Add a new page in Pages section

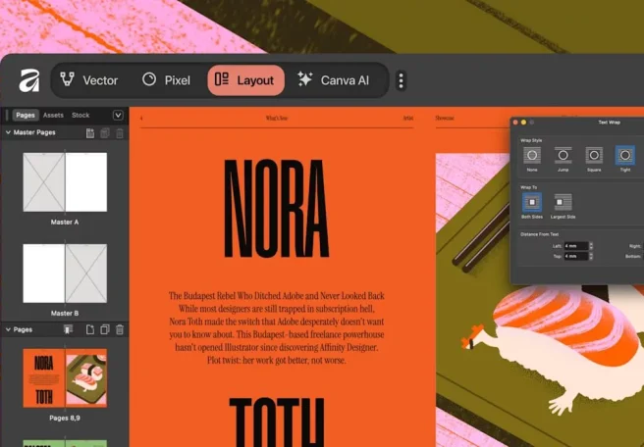coord(90,330)
